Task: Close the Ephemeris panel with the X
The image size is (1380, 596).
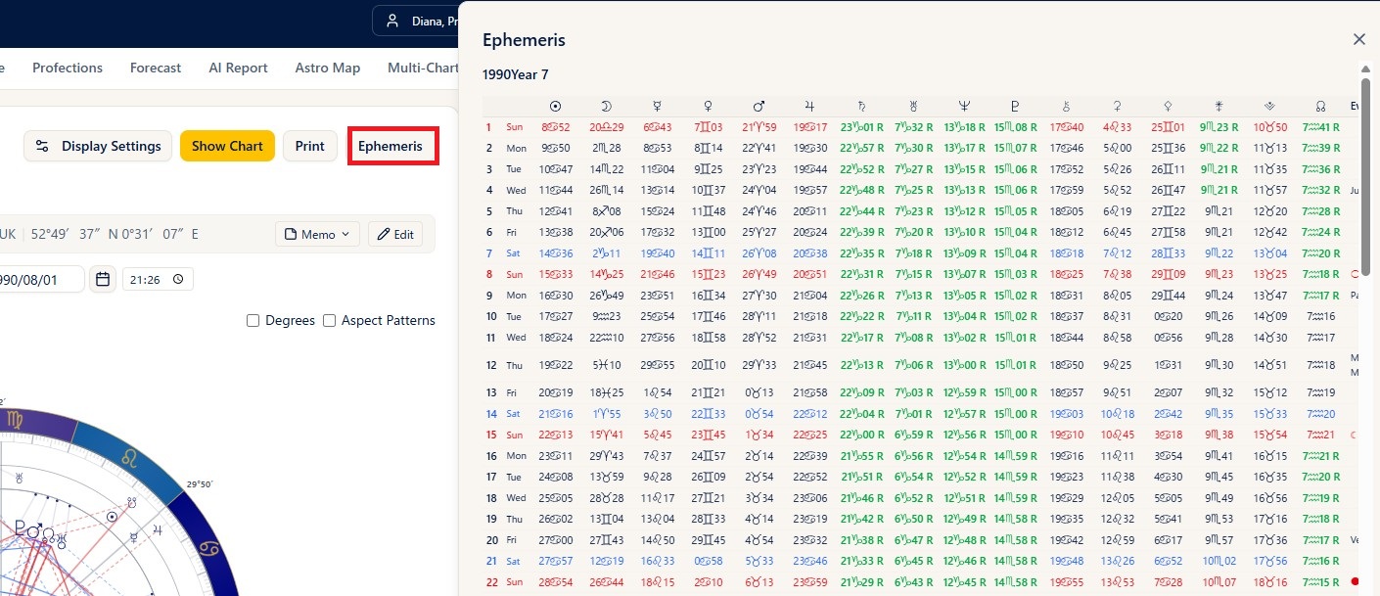Action: pyautogui.click(x=1358, y=39)
